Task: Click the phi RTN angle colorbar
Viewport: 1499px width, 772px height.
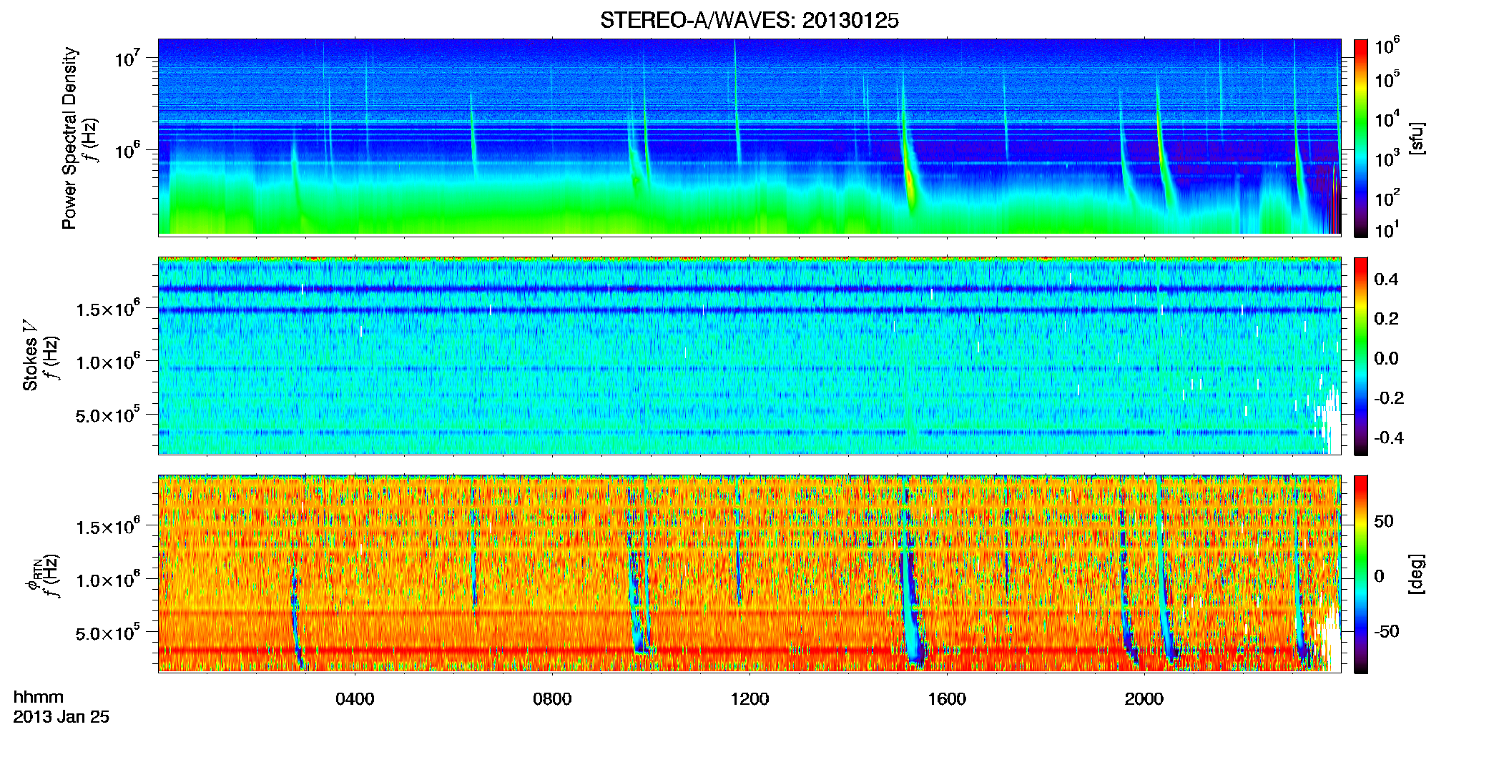Action: [1361, 574]
